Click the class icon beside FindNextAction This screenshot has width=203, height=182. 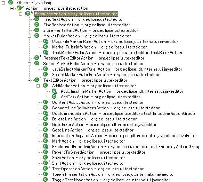pos(36,19)
